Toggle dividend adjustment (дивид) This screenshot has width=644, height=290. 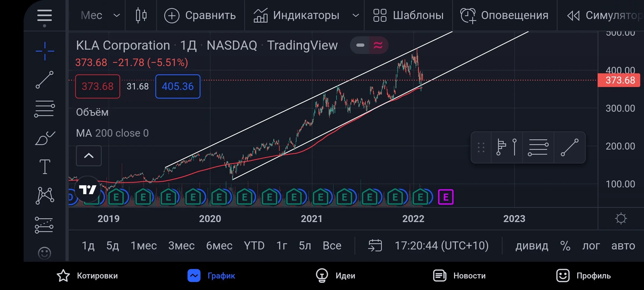[532, 246]
